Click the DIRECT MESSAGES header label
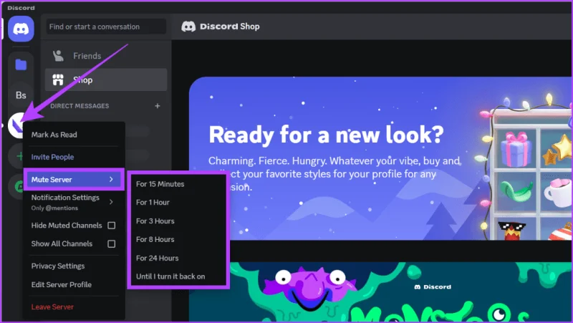573x323 pixels. click(80, 106)
